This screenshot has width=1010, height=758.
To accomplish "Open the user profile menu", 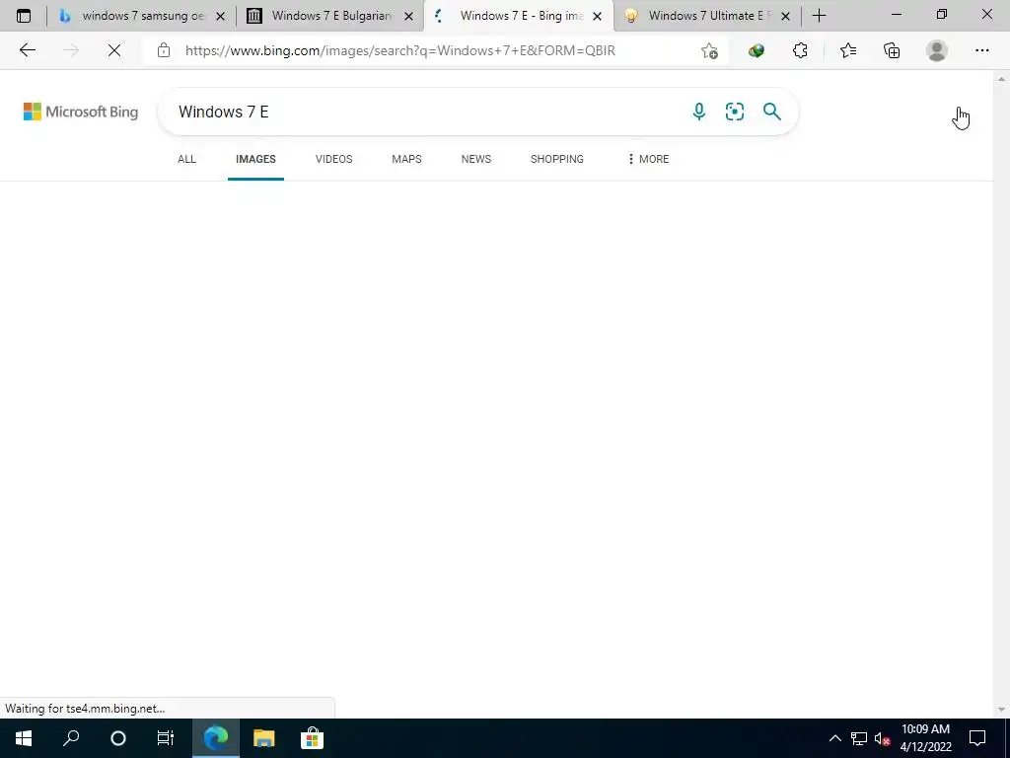I will 937,50.
